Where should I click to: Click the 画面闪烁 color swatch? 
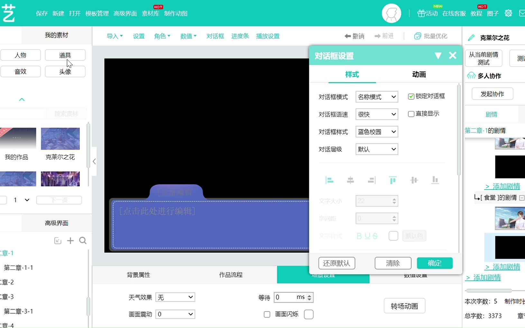coord(309,314)
